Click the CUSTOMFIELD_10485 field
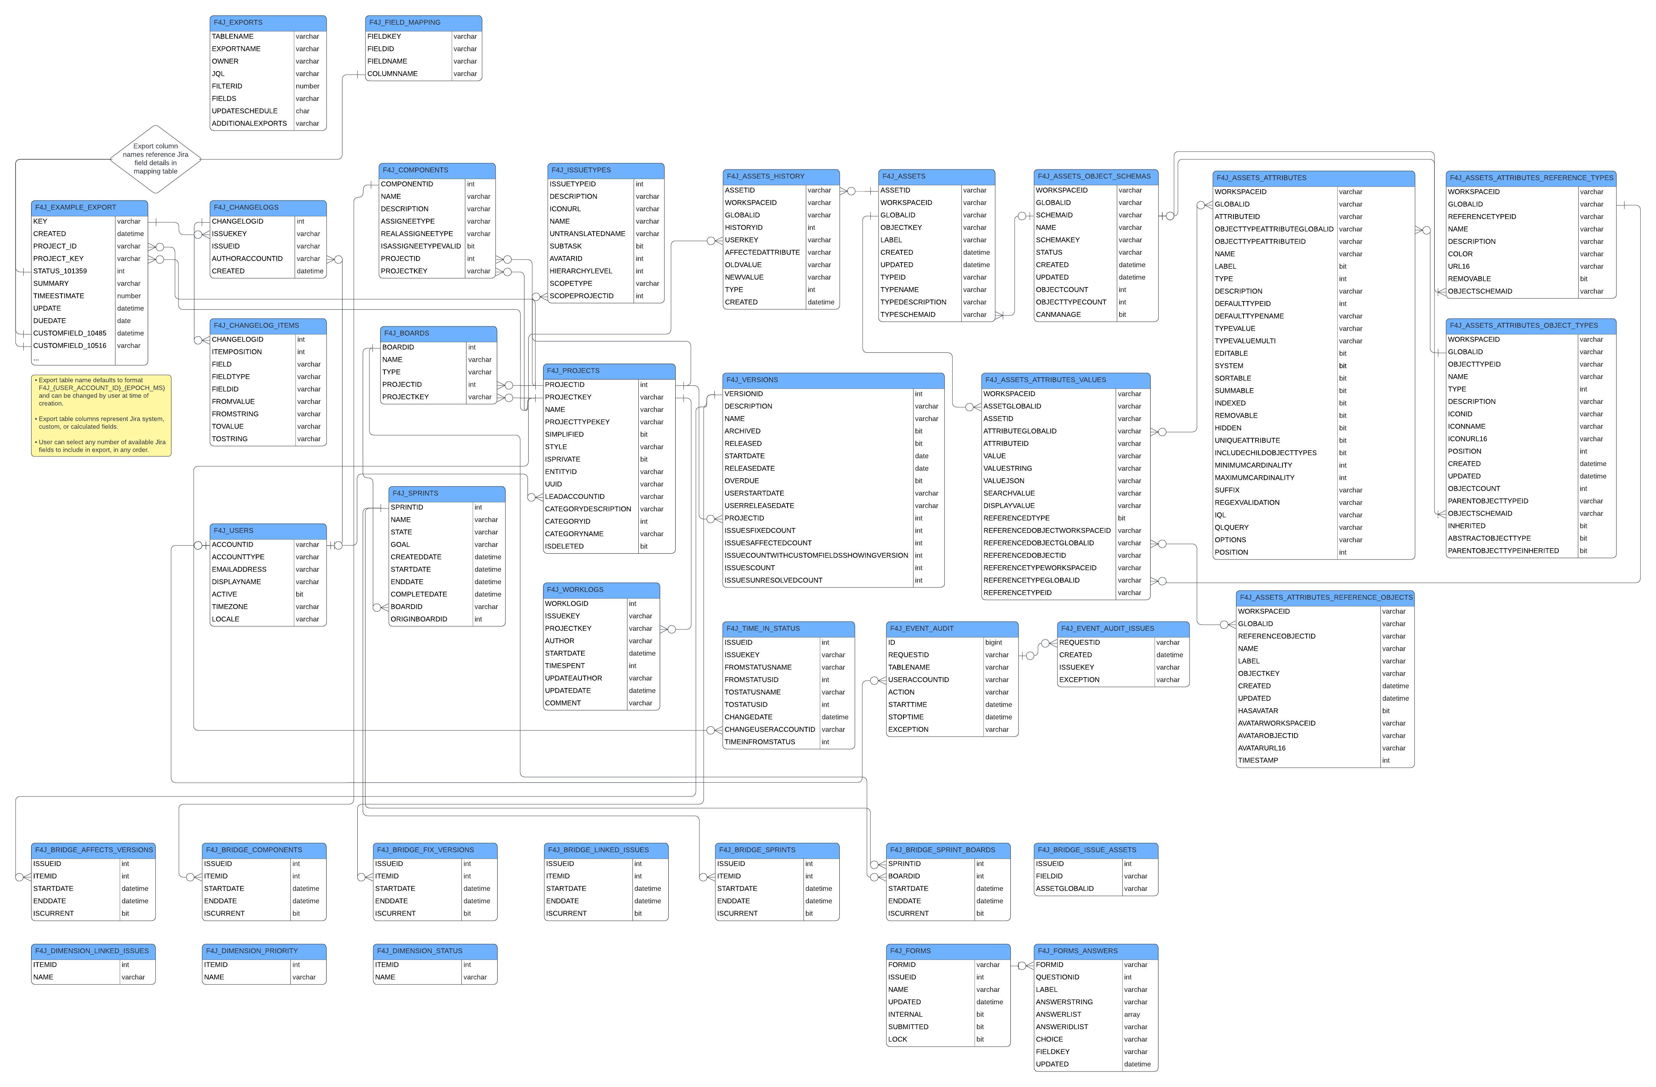This screenshot has width=1656, height=1087. (90, 334)
